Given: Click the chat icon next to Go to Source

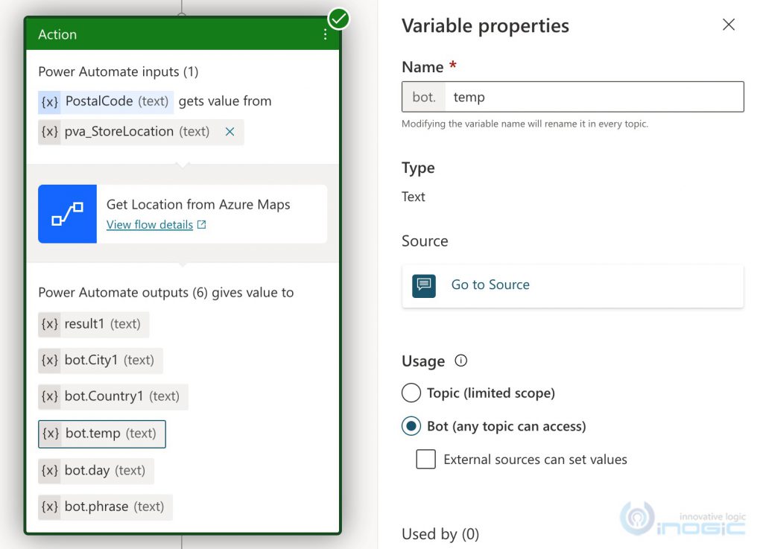Looking at the screenshot, I should coord(425,285).
